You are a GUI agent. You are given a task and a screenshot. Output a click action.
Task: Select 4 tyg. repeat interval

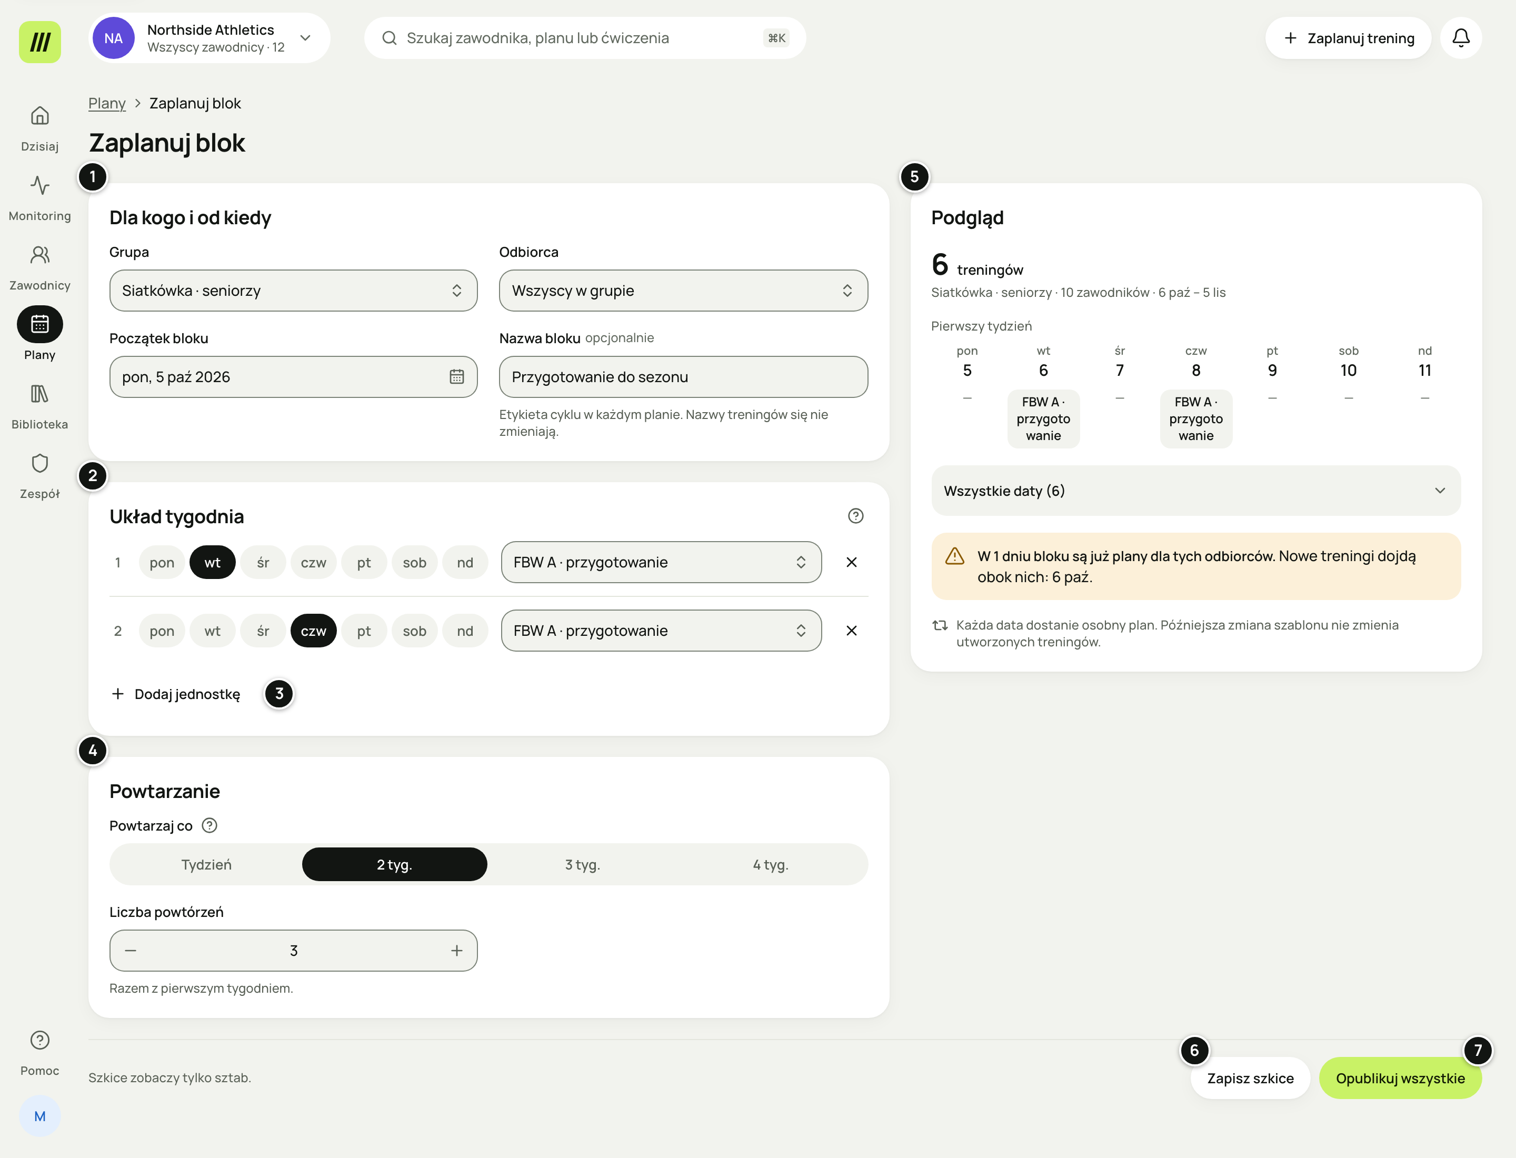771,864
